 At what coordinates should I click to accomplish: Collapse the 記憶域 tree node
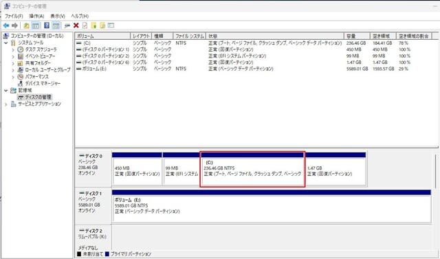pyautogui.click(x=6, y=91)
